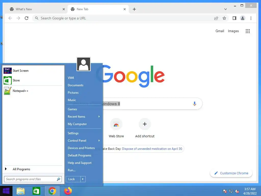Close the What's New tab

point(63,9)
